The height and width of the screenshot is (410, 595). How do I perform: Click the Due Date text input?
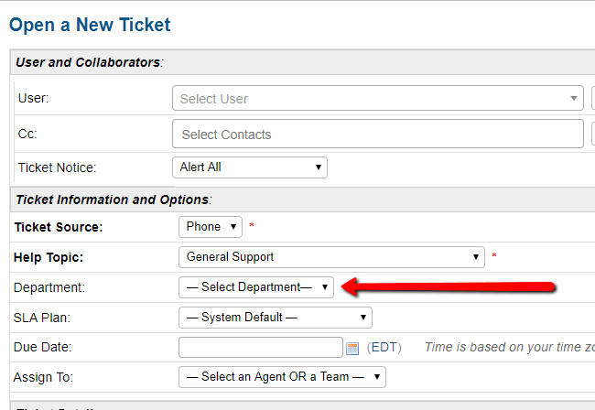pos(260,348)
